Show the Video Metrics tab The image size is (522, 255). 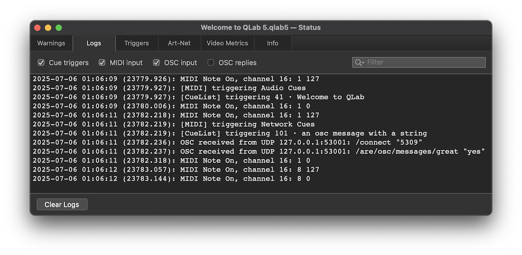click(227, 43)
